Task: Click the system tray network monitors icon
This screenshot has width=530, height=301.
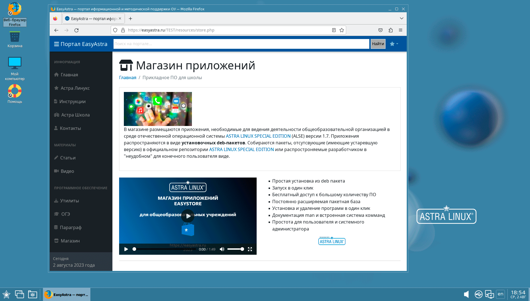Action: pos(490,294)
